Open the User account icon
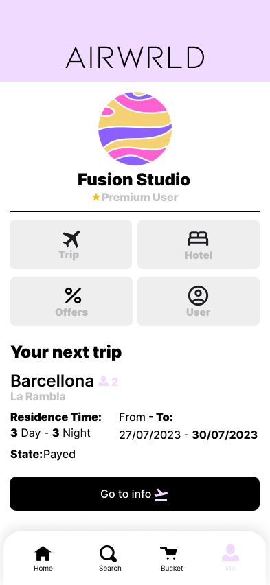The width and height of the screenshot is (270, 585). pyautogui.click(x=198, y=295)
